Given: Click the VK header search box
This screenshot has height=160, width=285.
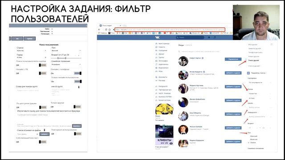Looking at the screenshot, I should tap(190, 37).
